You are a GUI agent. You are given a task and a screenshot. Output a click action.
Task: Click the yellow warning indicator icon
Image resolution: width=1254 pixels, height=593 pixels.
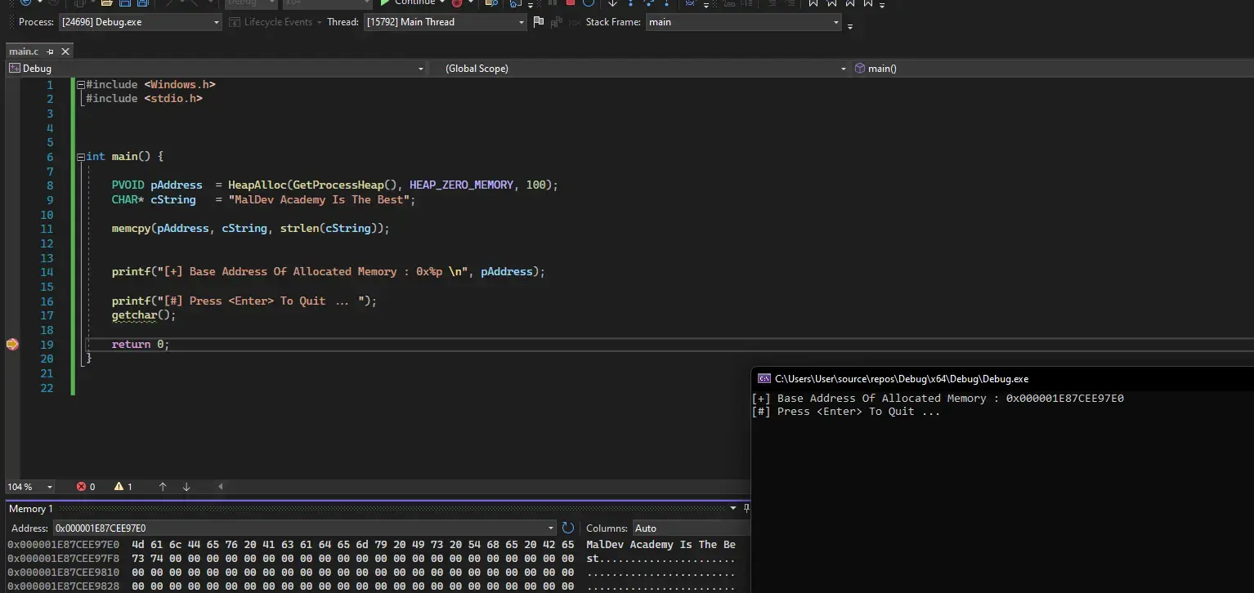point(119,487)
